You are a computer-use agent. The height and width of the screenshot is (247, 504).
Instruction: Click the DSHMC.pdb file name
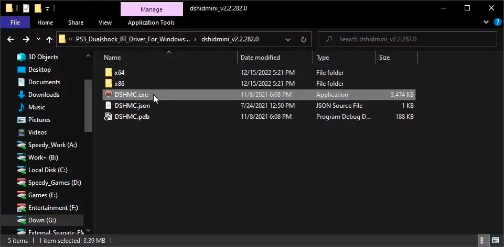[132, 117]
